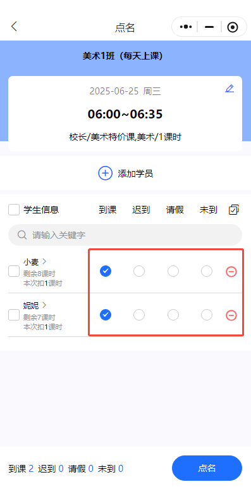This screenshot has width=251, height=489.
Task: Tick the checkbox next to 小麦
Action: click(x=14, y=271)
